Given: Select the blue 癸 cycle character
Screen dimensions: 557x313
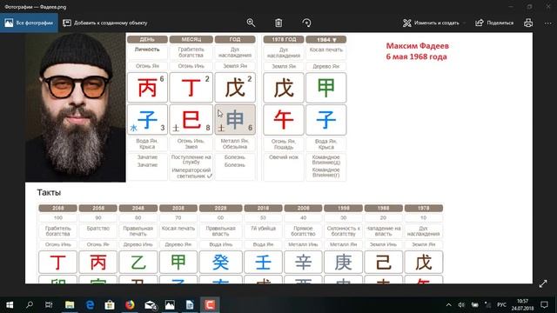Looking at the screenshot, I should (x=220, y=263).
